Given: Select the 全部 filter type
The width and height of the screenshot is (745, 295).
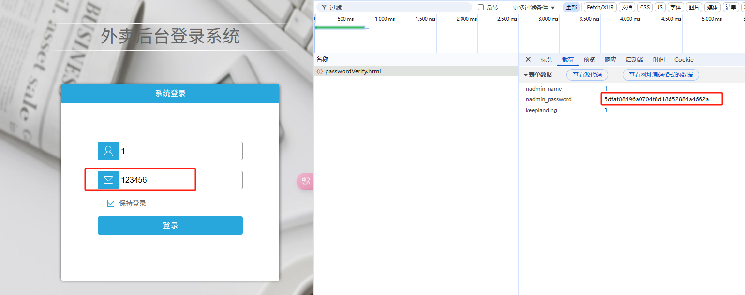Looking at the screenshot, I should [x=571, y=7].
